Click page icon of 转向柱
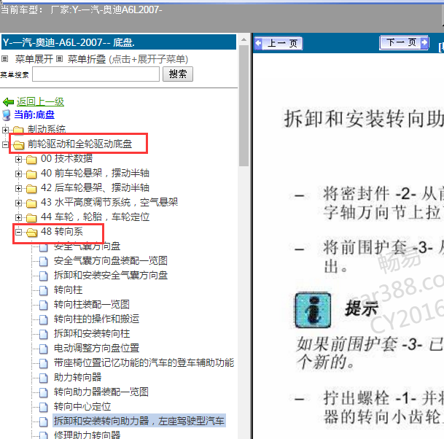This screenshot has width=444, height=439. click(43, 290)
